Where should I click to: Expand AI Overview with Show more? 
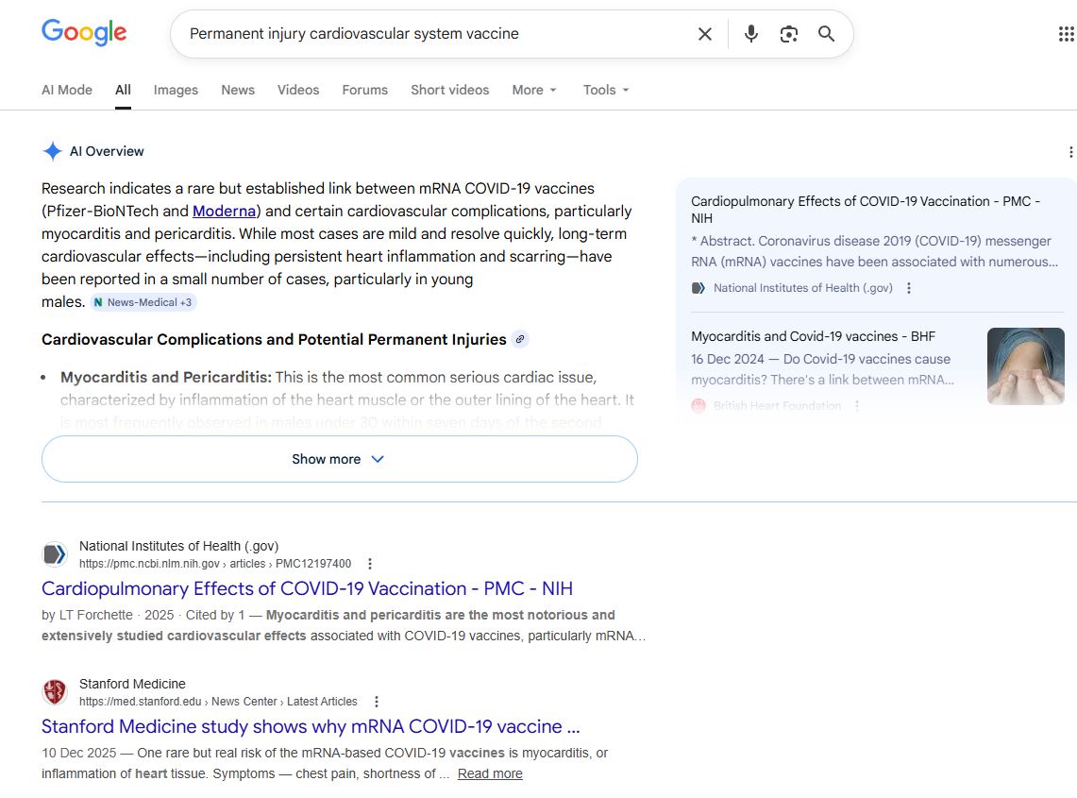pos(339,459)
